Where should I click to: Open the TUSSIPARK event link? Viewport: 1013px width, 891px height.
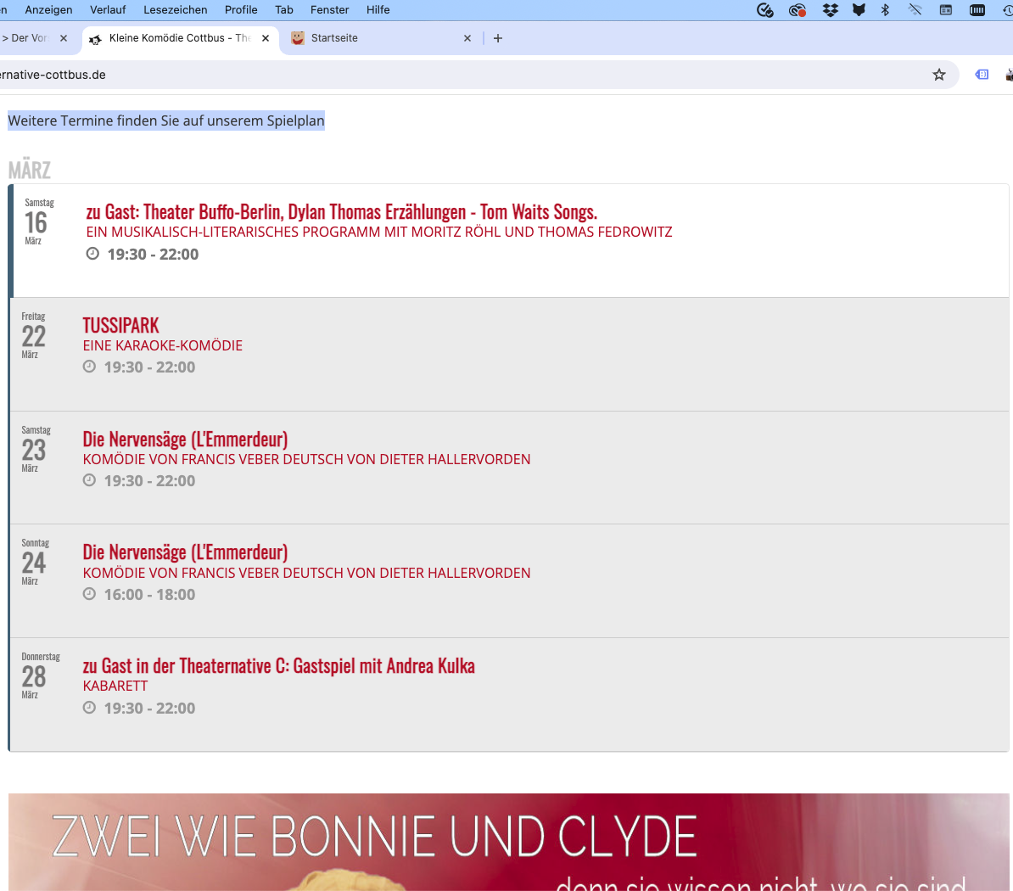pos(121,326)
